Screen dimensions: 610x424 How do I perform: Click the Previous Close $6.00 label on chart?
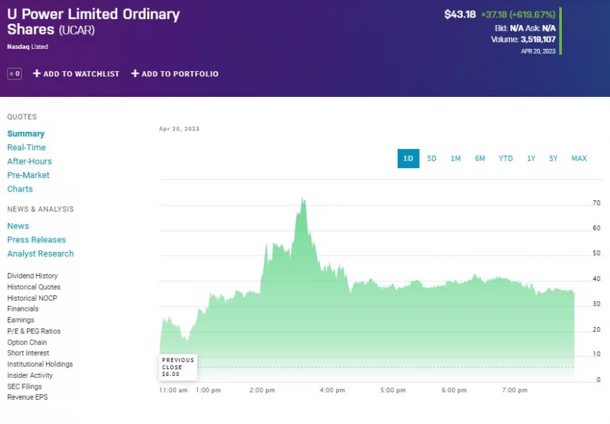[x=177, y=366]
